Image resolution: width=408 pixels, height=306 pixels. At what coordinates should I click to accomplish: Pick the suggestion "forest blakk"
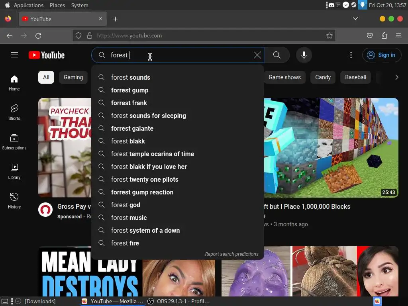point(177,141)
